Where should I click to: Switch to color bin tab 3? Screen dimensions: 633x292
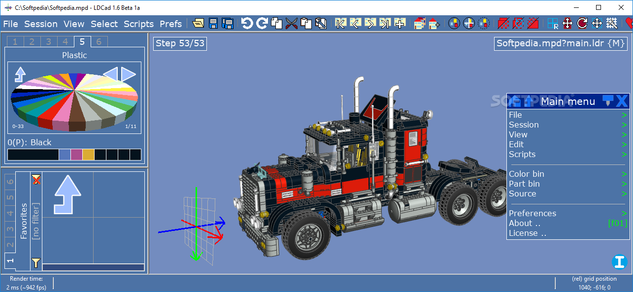click(48, 42)
